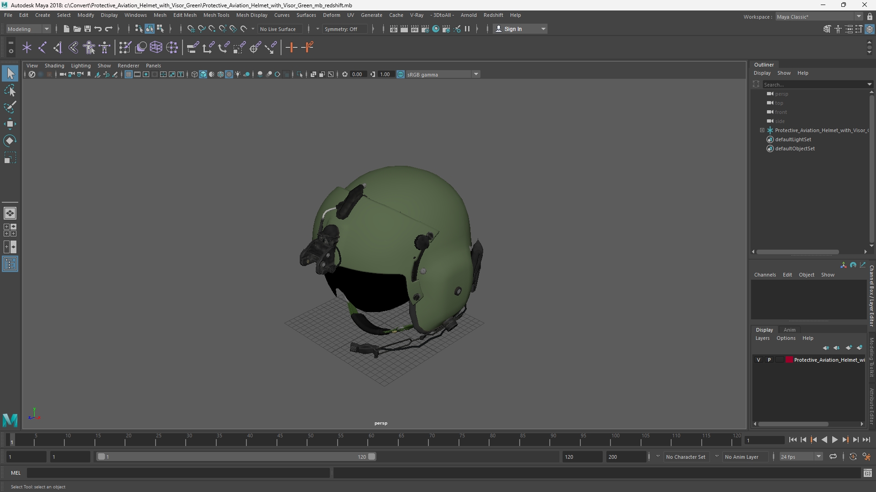Open the Sign In dropdown
The height and width of the screenshot is (492, 876).
pos(520,29)
